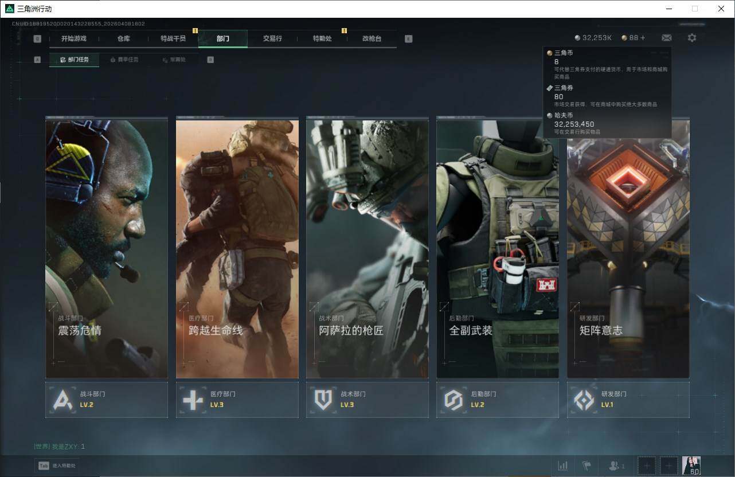Click the 研发部门 diamond icon
This screenshot has width=735, height=477.
(x=584, y=400)
